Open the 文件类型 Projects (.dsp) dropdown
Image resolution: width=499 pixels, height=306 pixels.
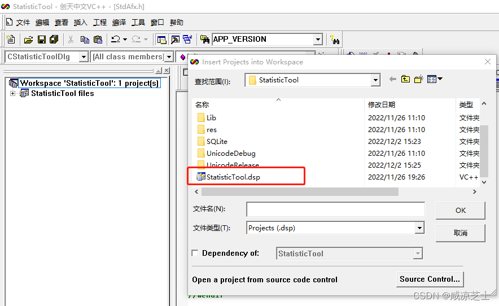[419, 228]
